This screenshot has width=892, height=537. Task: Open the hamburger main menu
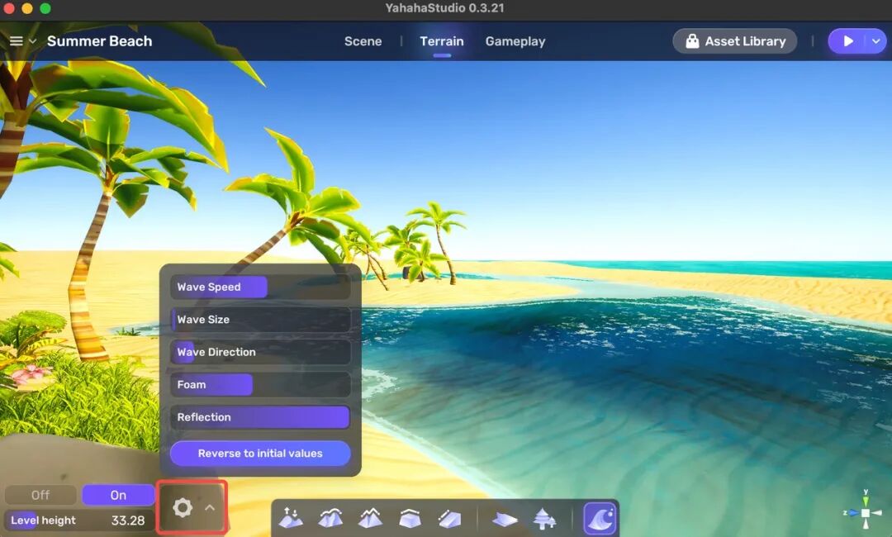click(16, 41)
